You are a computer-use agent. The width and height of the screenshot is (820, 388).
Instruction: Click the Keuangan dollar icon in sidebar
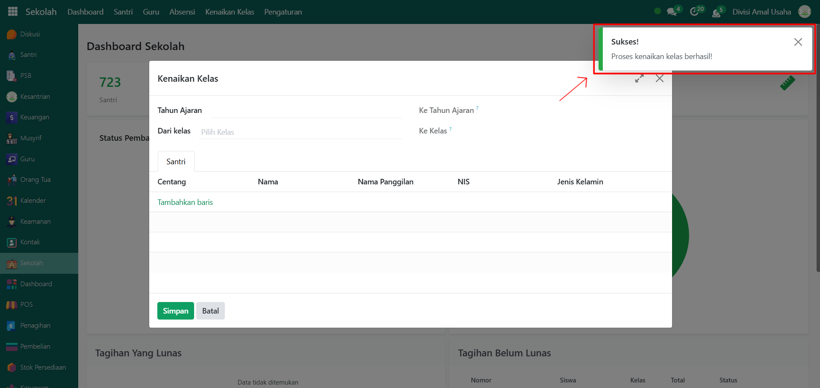(12, 117)
